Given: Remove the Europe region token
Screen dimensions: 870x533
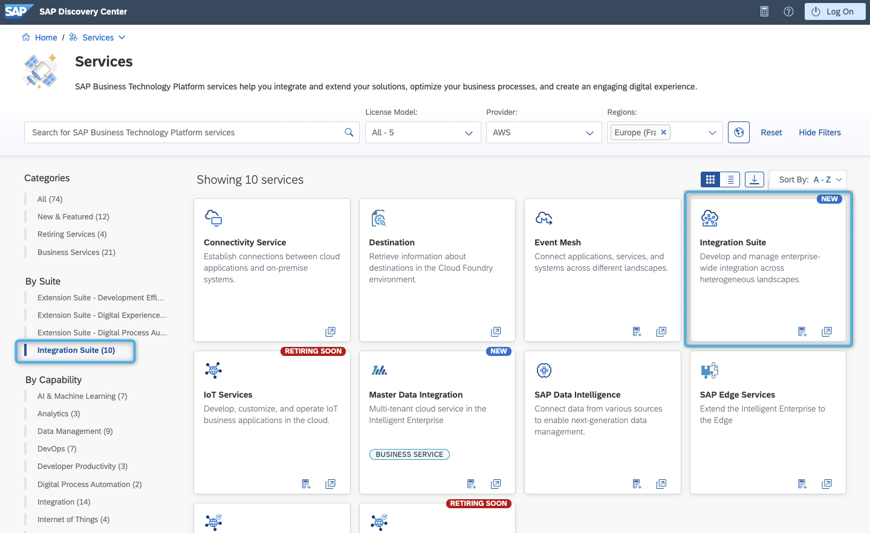Looking at the screenshot, I should 663,132.
